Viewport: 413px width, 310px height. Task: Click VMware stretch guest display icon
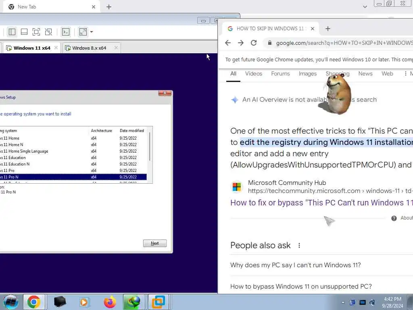pos(83,32)
